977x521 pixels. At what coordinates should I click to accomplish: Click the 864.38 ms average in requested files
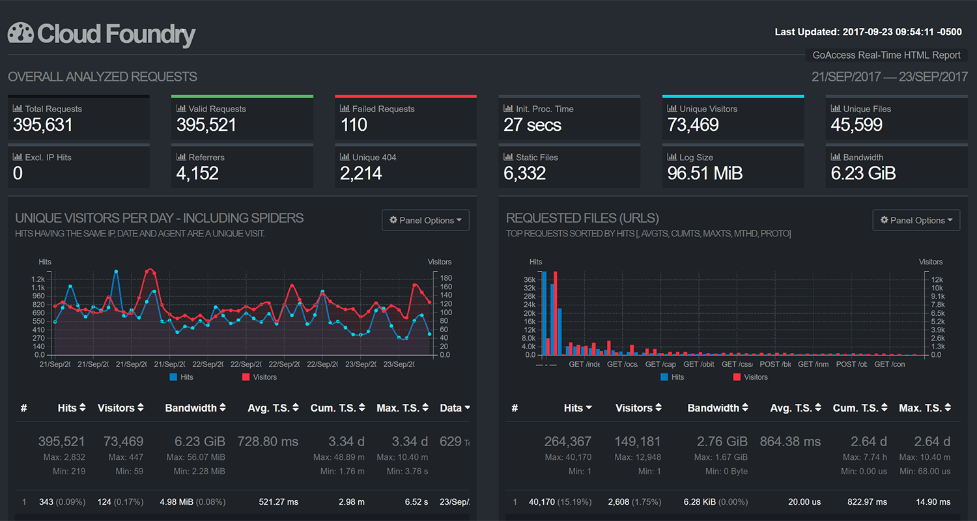(x=790, y=442)
